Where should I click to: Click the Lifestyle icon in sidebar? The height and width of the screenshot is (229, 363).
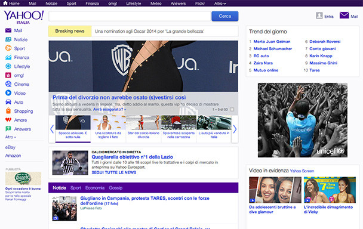(8, 66)
